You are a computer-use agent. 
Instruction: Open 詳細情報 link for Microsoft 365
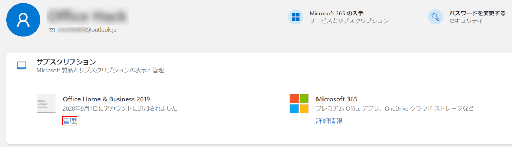(x=329, y=121)
